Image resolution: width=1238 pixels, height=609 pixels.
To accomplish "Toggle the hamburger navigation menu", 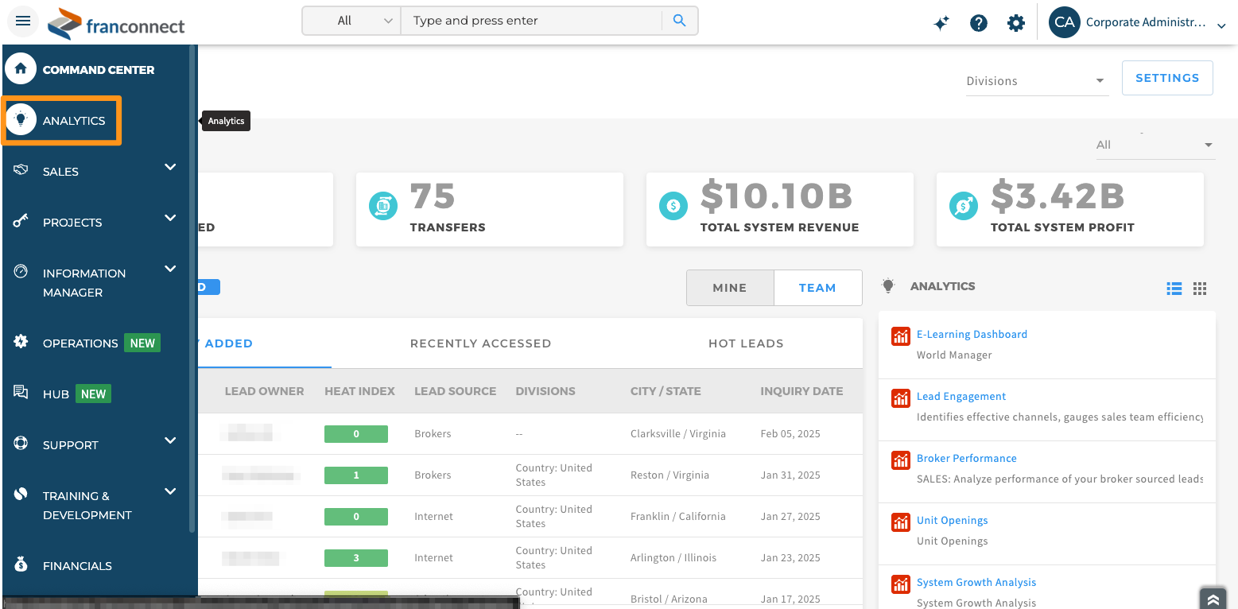I will [x=22, y=21].
